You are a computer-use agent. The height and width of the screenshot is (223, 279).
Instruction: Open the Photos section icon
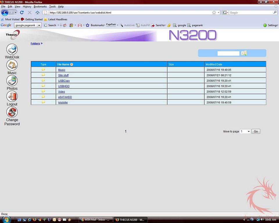[x=12, y=80]
